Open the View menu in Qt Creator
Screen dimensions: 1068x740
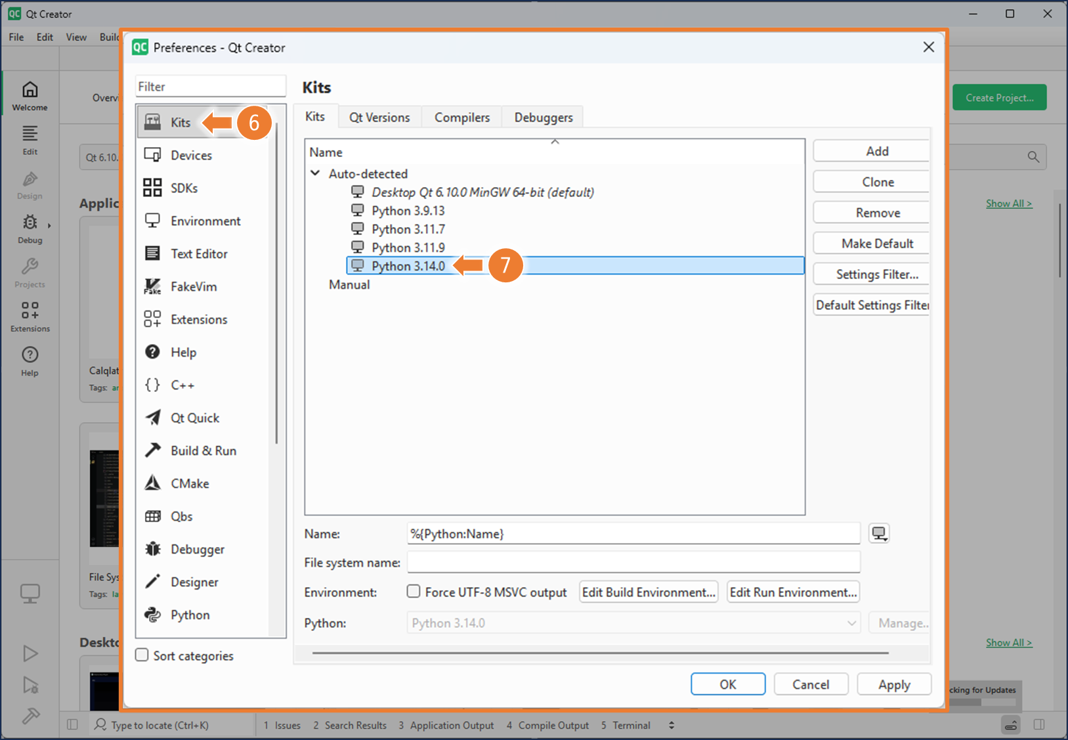pos(76,37)
